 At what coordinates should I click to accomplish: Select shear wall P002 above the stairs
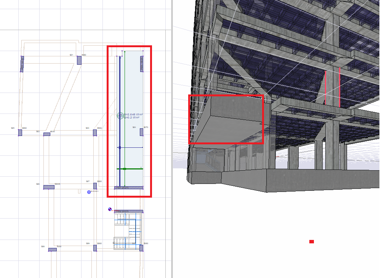tap(129, 211)
